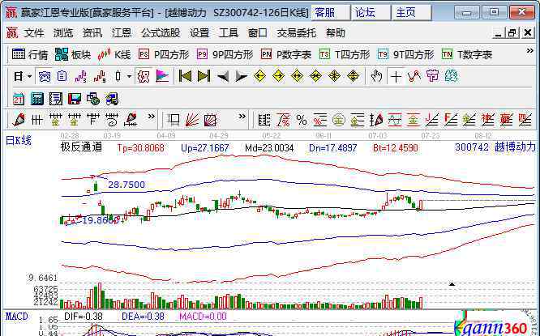Toggle the crosshair cursor tool

tap(396, 76)
